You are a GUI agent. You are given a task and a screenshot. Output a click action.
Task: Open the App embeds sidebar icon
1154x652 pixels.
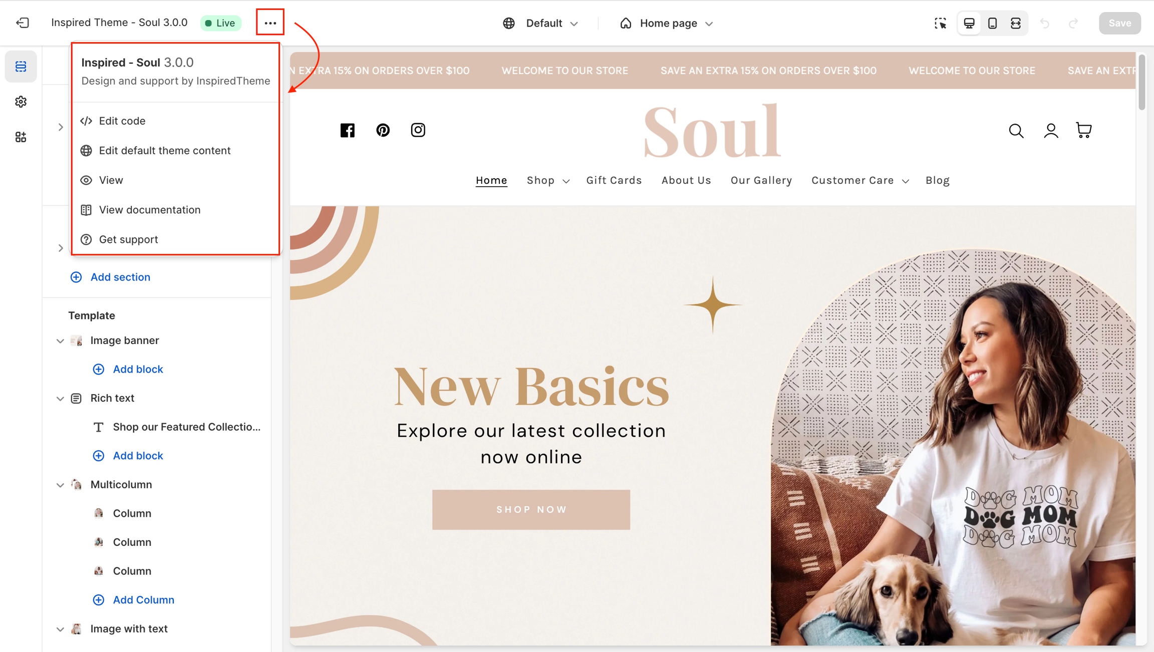tap(21, 137)
